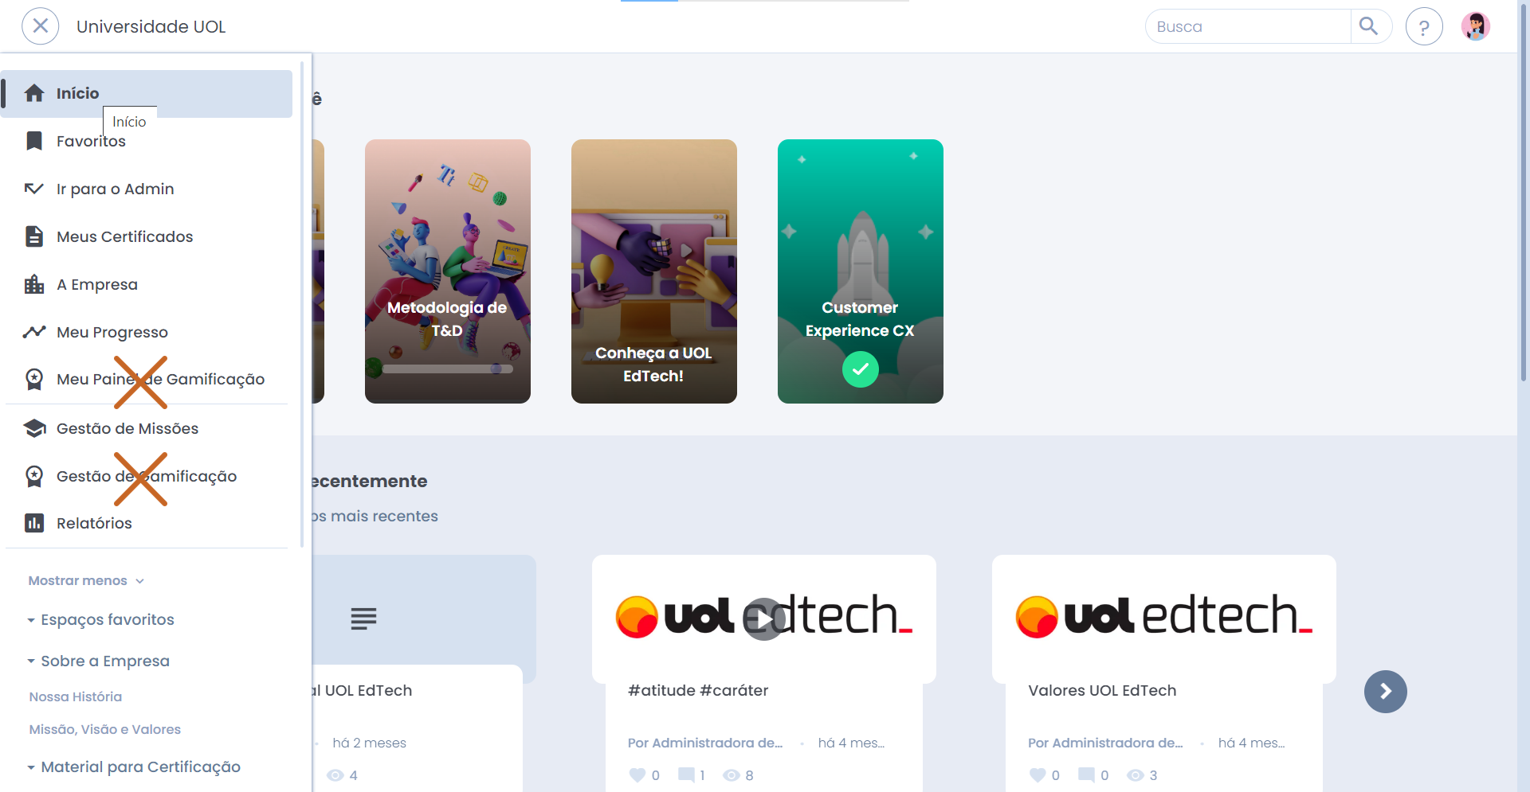Like the #atitude #caráter post heart
Viewport: 1530px width, 792px height.
[x=637, y=774]
